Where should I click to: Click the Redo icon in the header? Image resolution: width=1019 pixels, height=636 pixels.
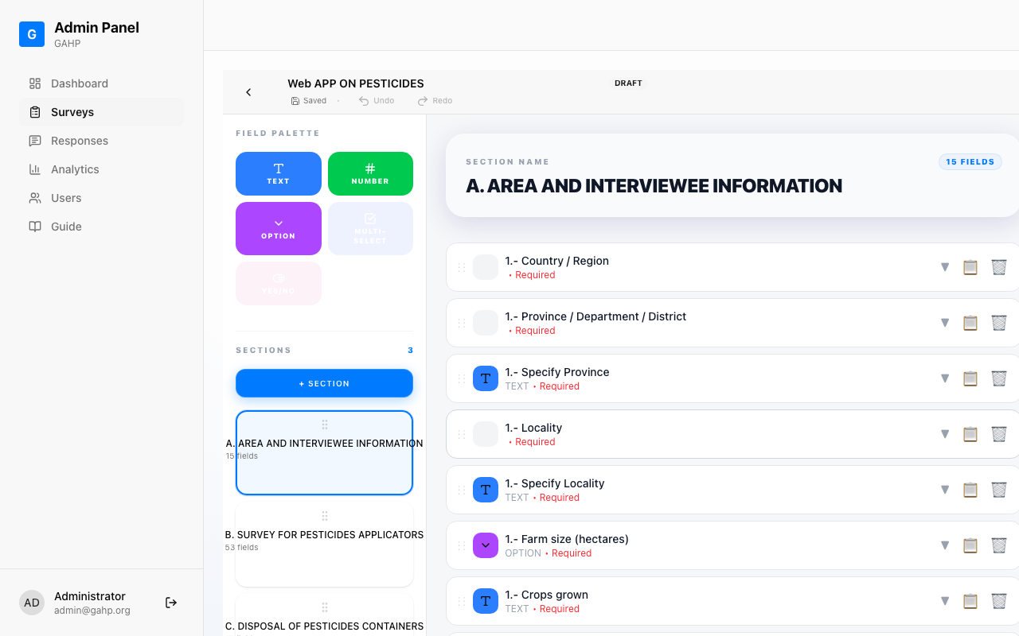421,100
